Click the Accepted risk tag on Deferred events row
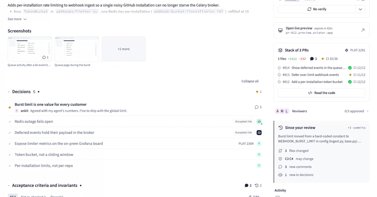This screenshot has height=197, width=377. coord(243,132)
